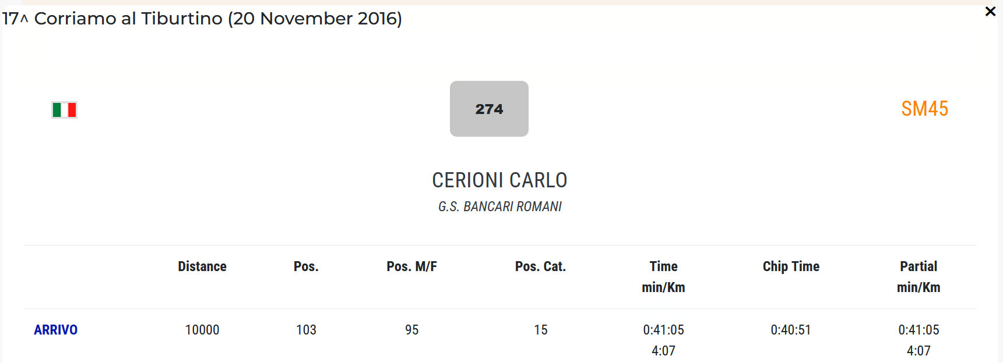
Task: Close the race result popup
Action: [x=990, y=12]
